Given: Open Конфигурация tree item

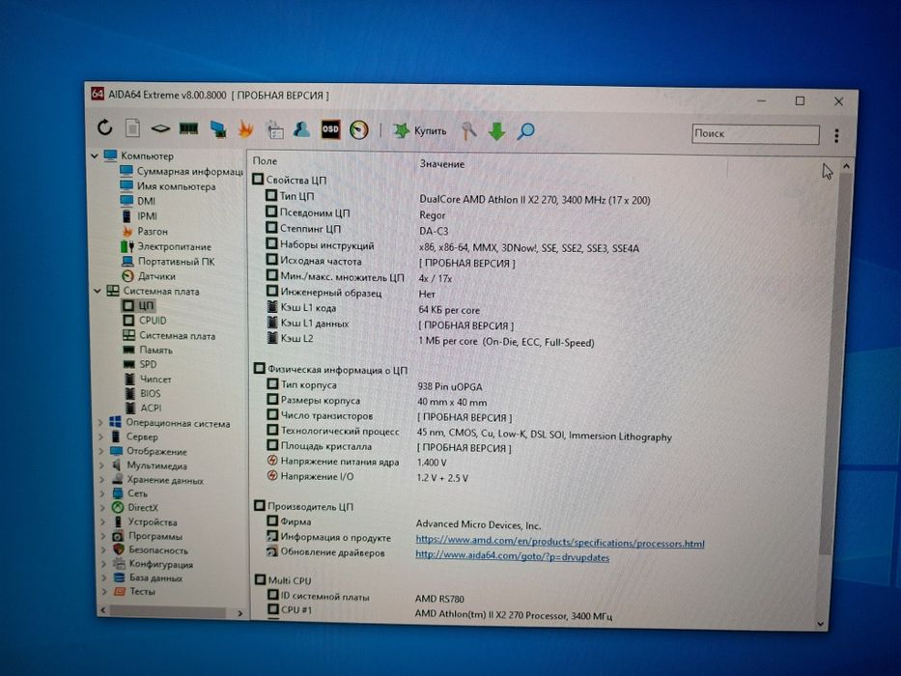Looking at the screenshot, I should pyautogui.click(x=154, y=564).
